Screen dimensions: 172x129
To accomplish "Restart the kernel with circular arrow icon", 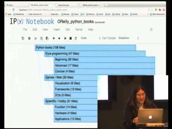I will coord(76,38).
